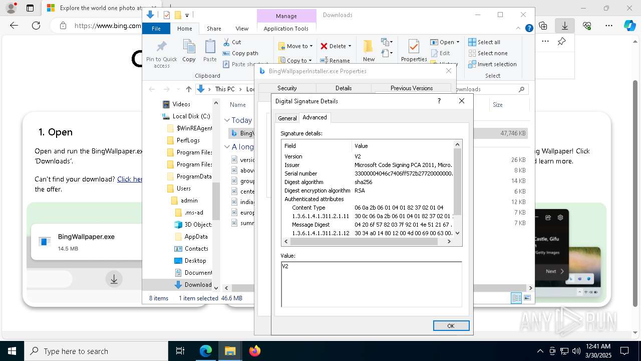Click the help question mark in dialog
This screenshot has height=361, width=641.
(439, 101)
